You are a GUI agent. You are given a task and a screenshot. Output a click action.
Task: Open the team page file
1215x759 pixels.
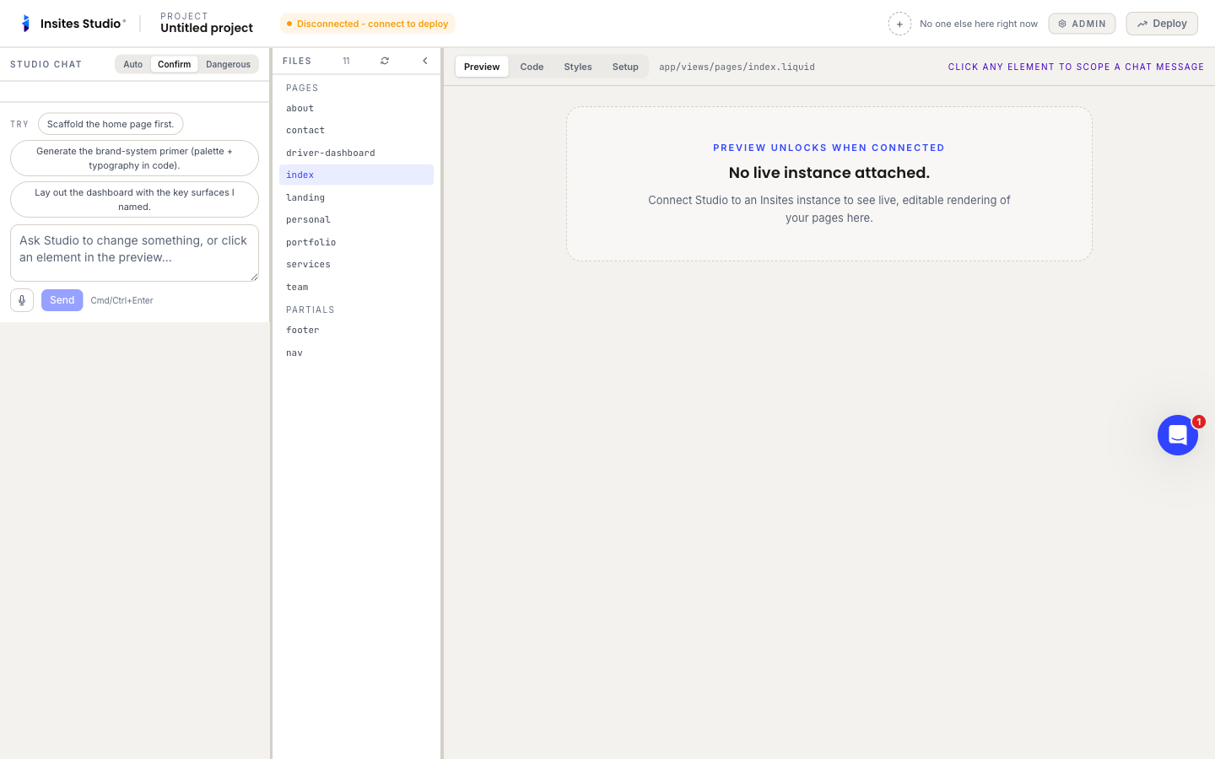point(356,287)
